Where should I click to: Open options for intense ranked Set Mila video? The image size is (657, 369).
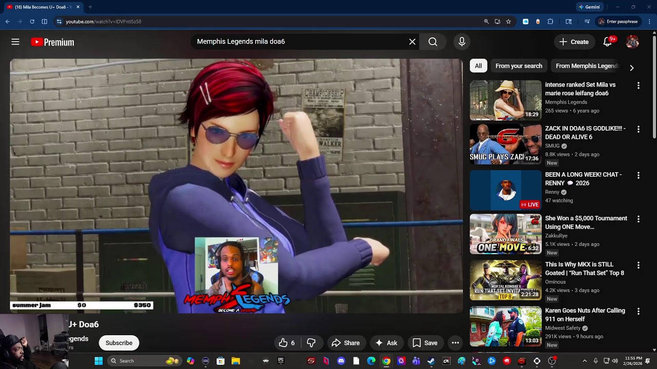[639, 86]
